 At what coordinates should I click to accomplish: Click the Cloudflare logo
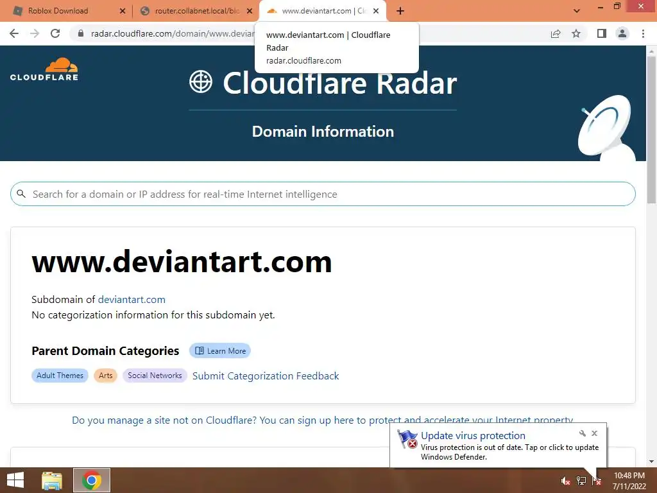pos(44,69)
